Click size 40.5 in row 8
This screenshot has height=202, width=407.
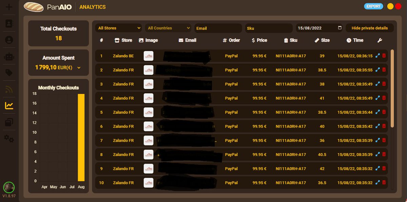[x=322, y=154]
